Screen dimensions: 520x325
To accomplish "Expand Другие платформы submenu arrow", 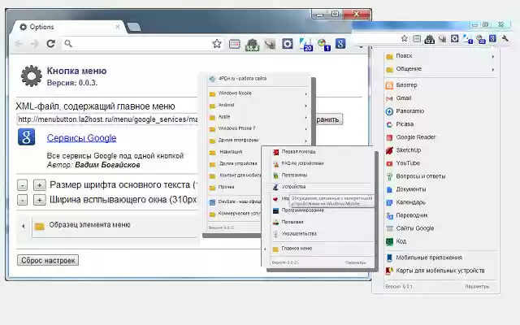I will click(x=305, y=141).
